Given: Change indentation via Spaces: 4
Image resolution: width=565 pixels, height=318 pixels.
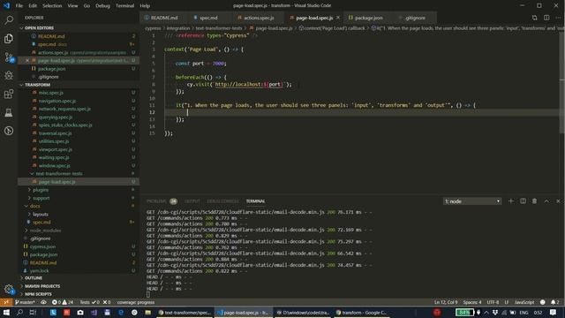Looking at the screenshot, I should point(472,302).
